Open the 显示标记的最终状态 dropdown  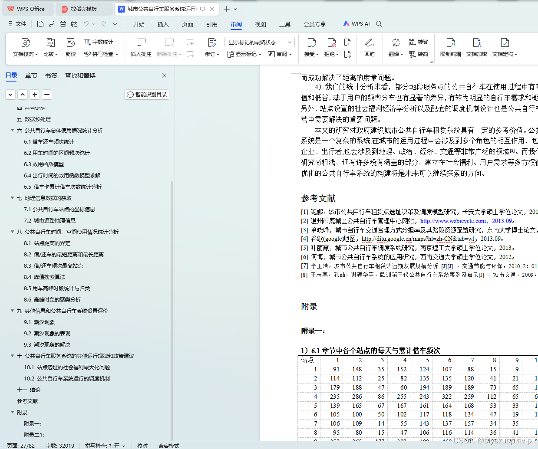tap(260, 42)
